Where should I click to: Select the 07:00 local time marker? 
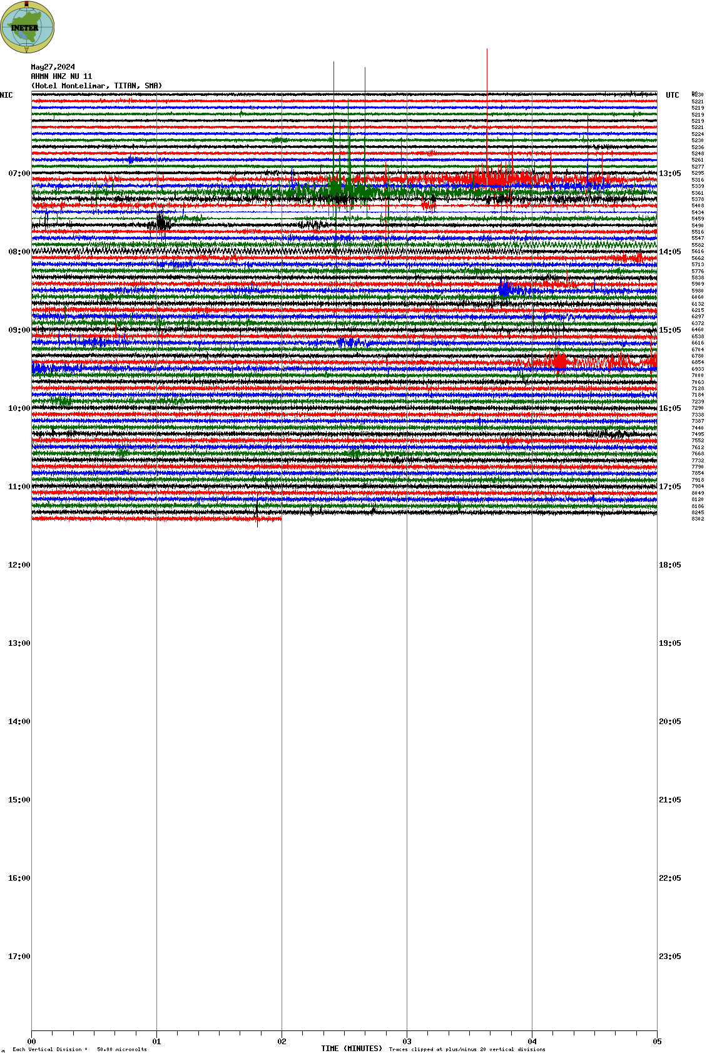19,174
